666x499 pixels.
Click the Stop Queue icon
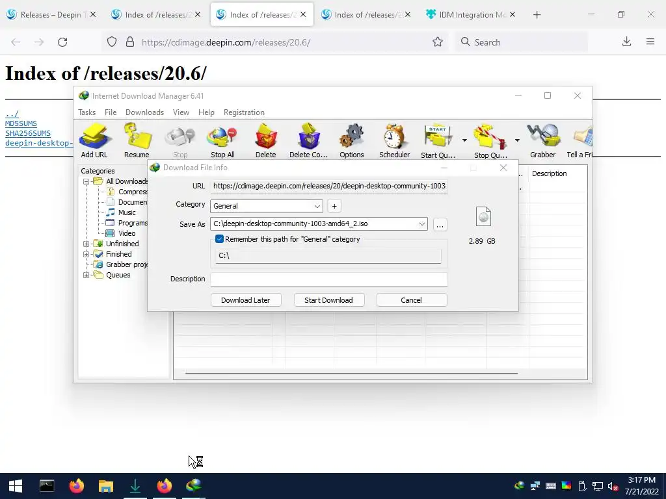tap(490, 140)
